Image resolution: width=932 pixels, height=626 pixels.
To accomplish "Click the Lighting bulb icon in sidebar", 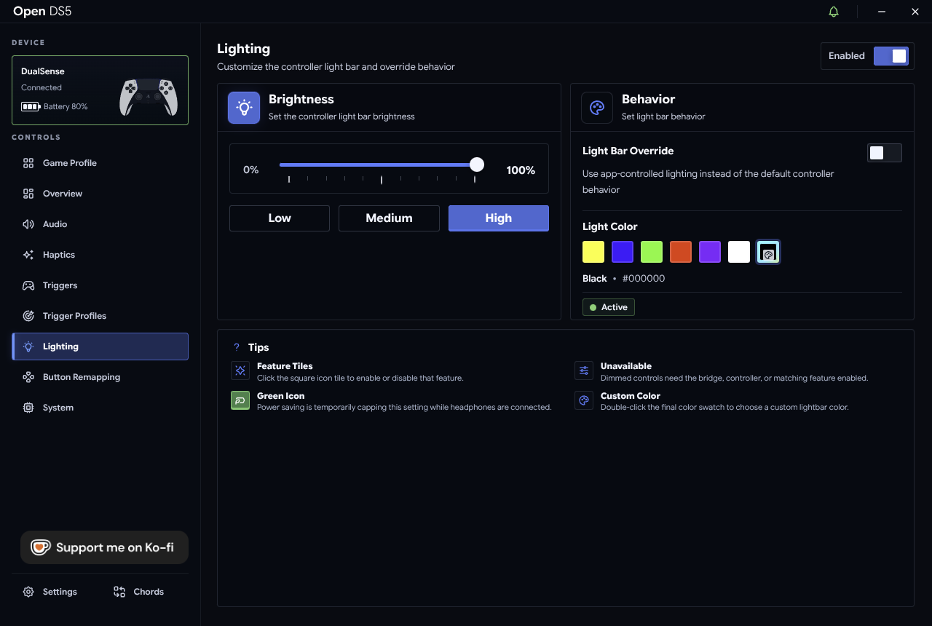I will pos(28,346).
